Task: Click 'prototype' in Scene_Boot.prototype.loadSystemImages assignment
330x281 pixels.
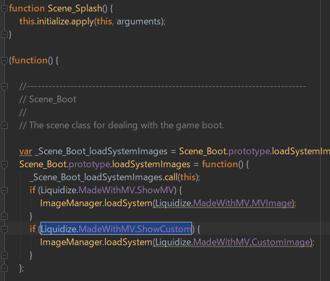Action: [89, 165]
